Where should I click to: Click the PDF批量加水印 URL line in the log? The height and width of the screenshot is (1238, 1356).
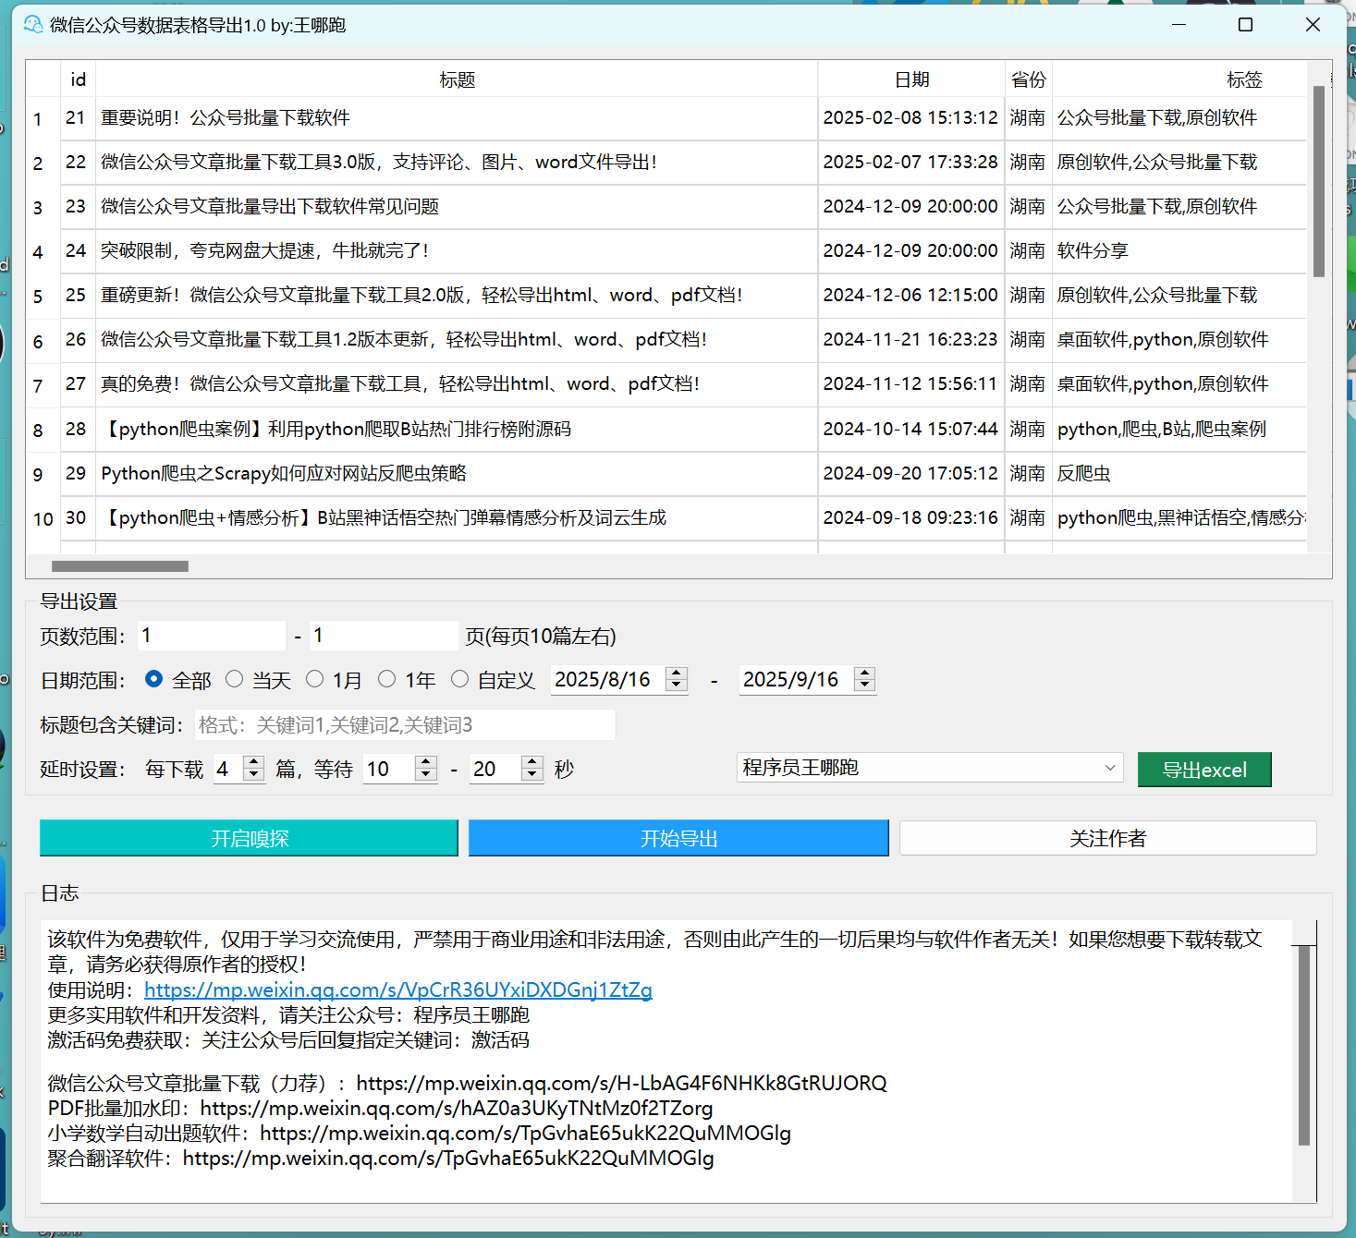click(x=380, y=1108)
